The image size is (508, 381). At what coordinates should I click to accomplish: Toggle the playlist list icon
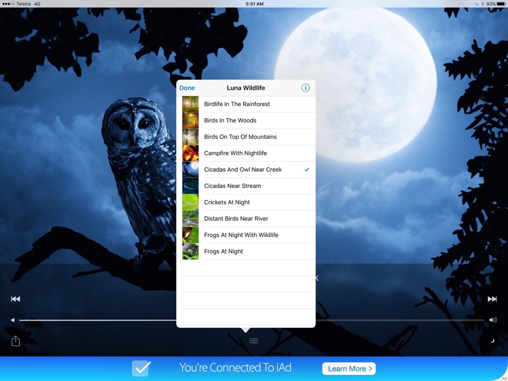254,341
